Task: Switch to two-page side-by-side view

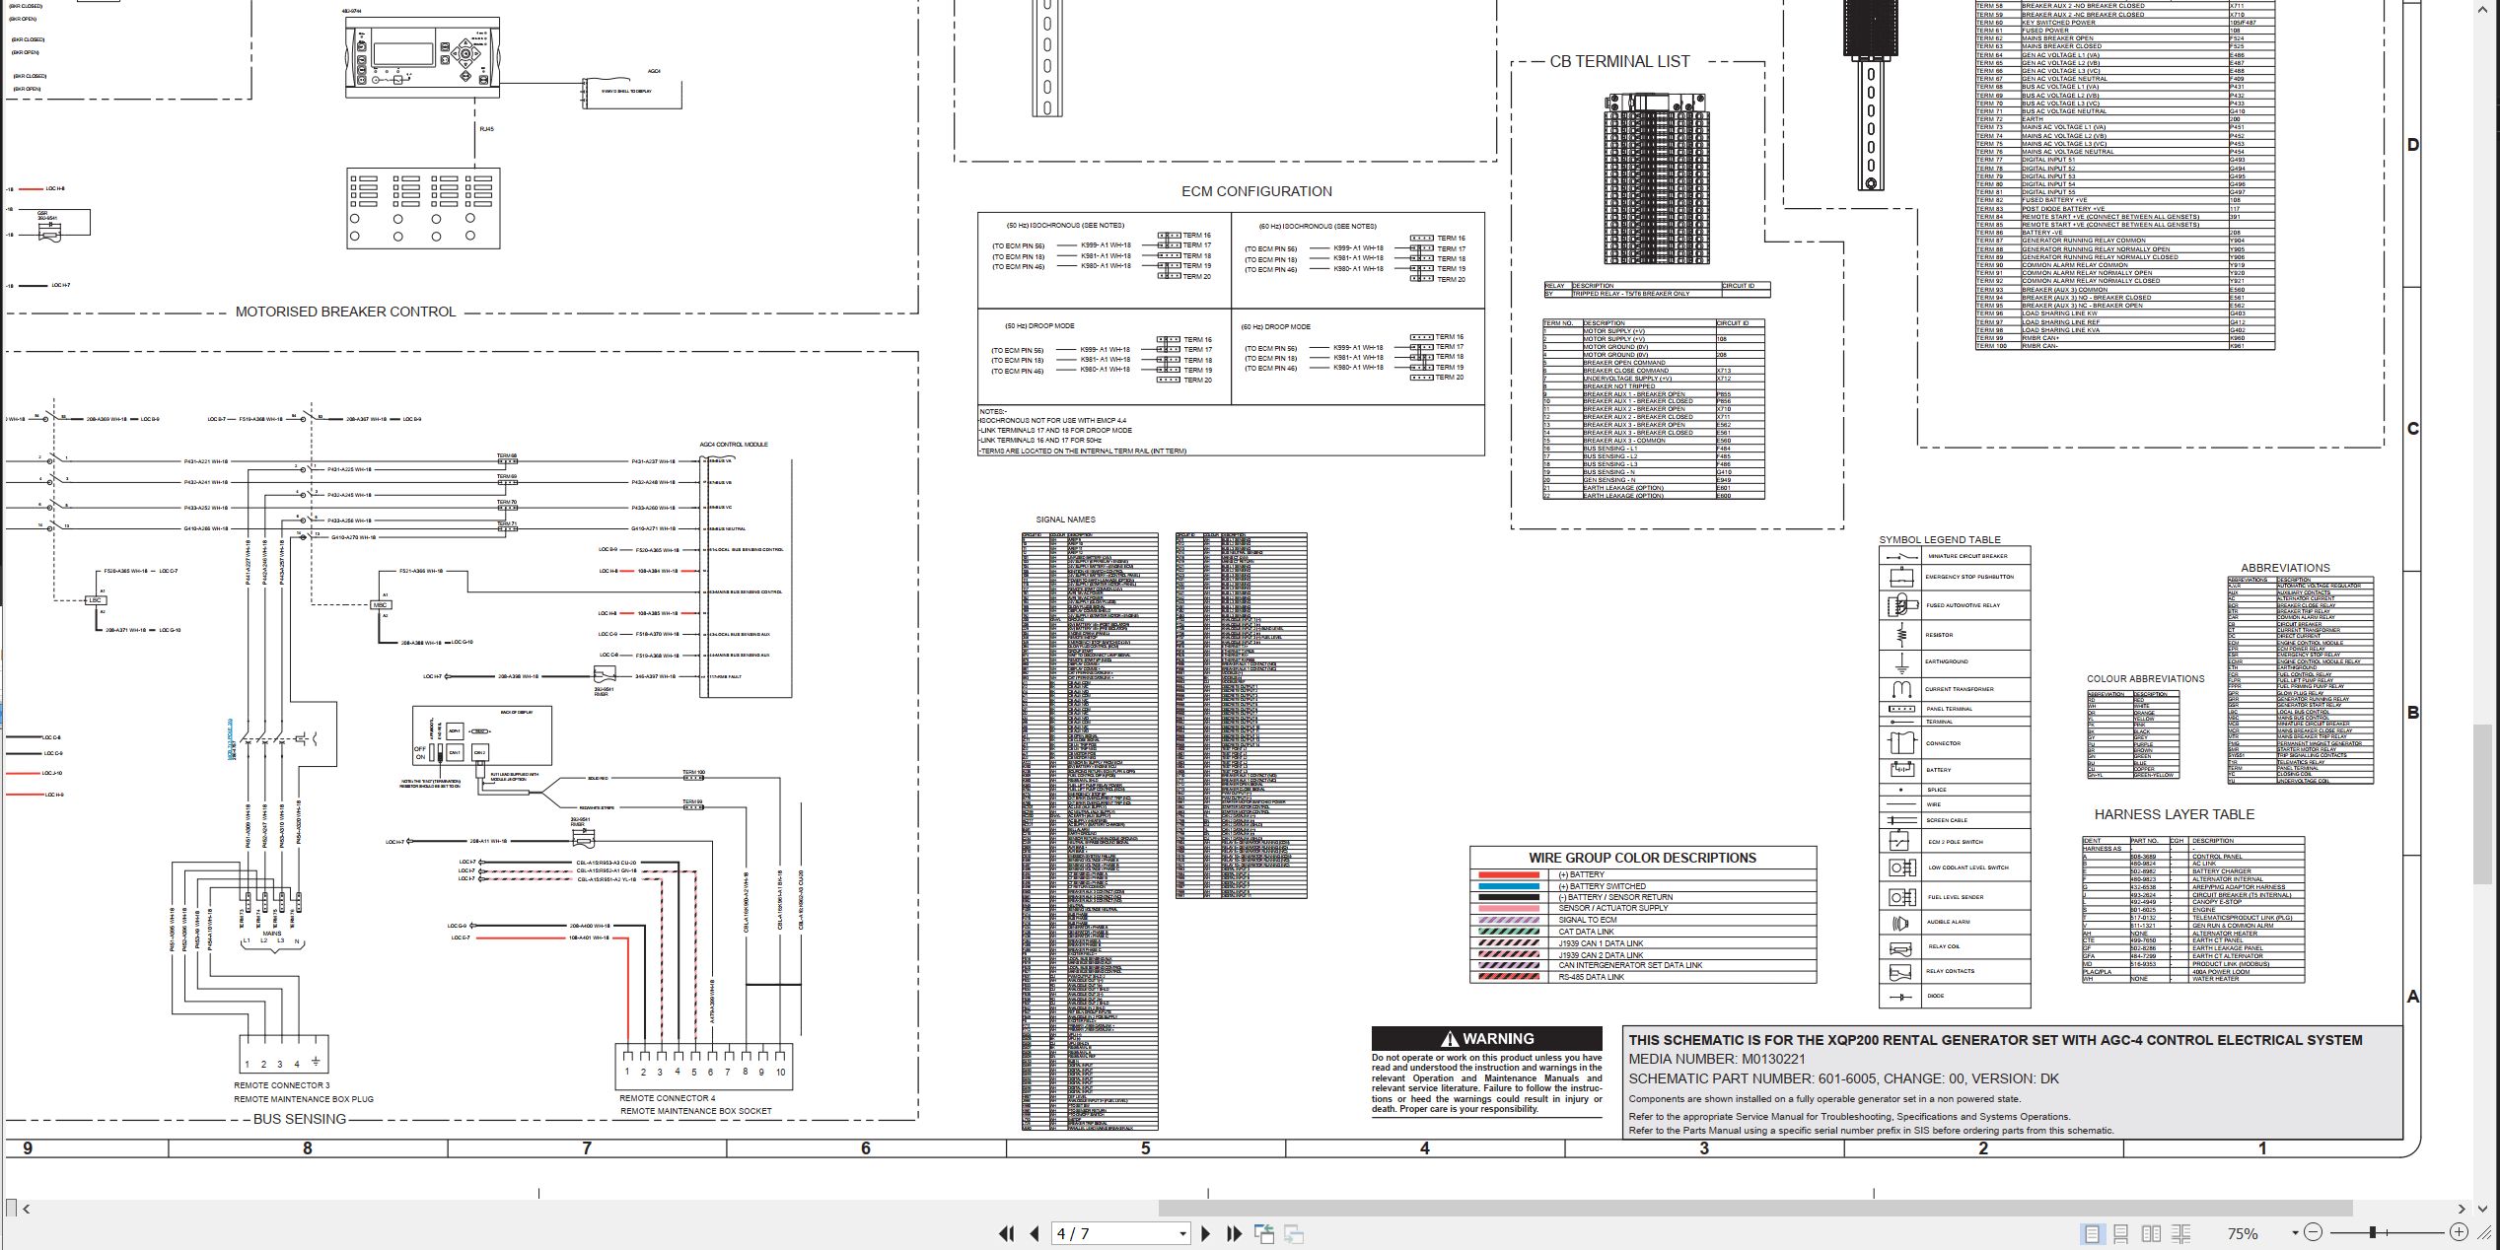Action: pos(2152,1233)
